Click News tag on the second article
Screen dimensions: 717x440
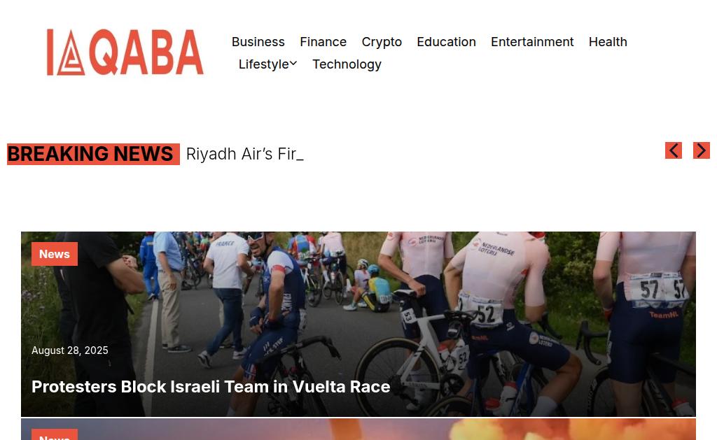coord(55,434)
